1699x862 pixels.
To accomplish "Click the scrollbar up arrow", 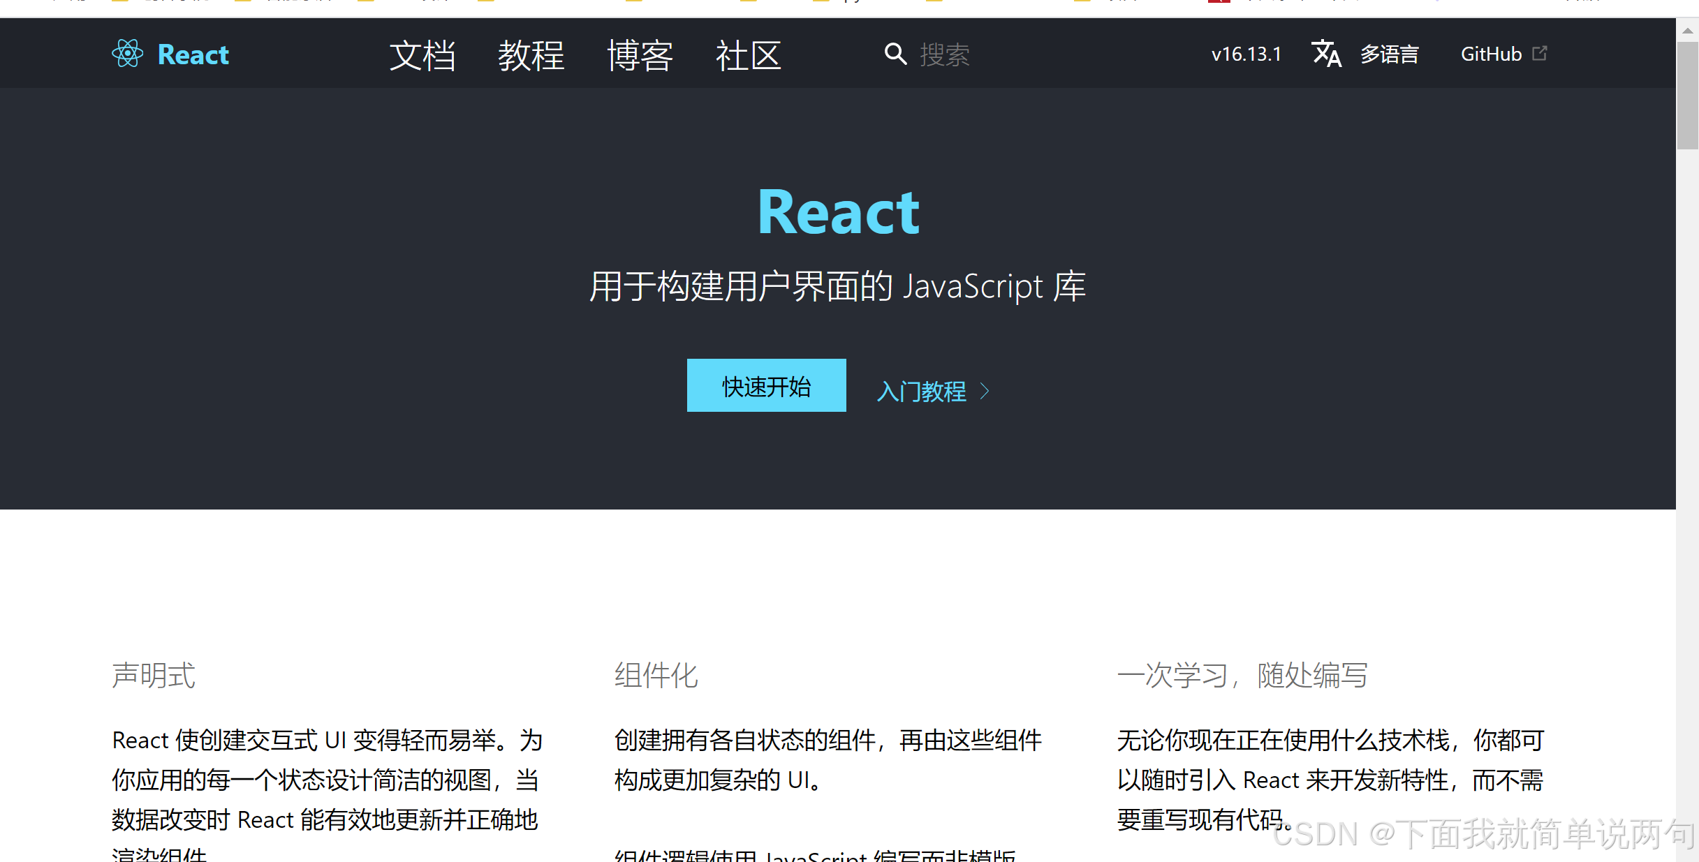I will (1687, 31).
